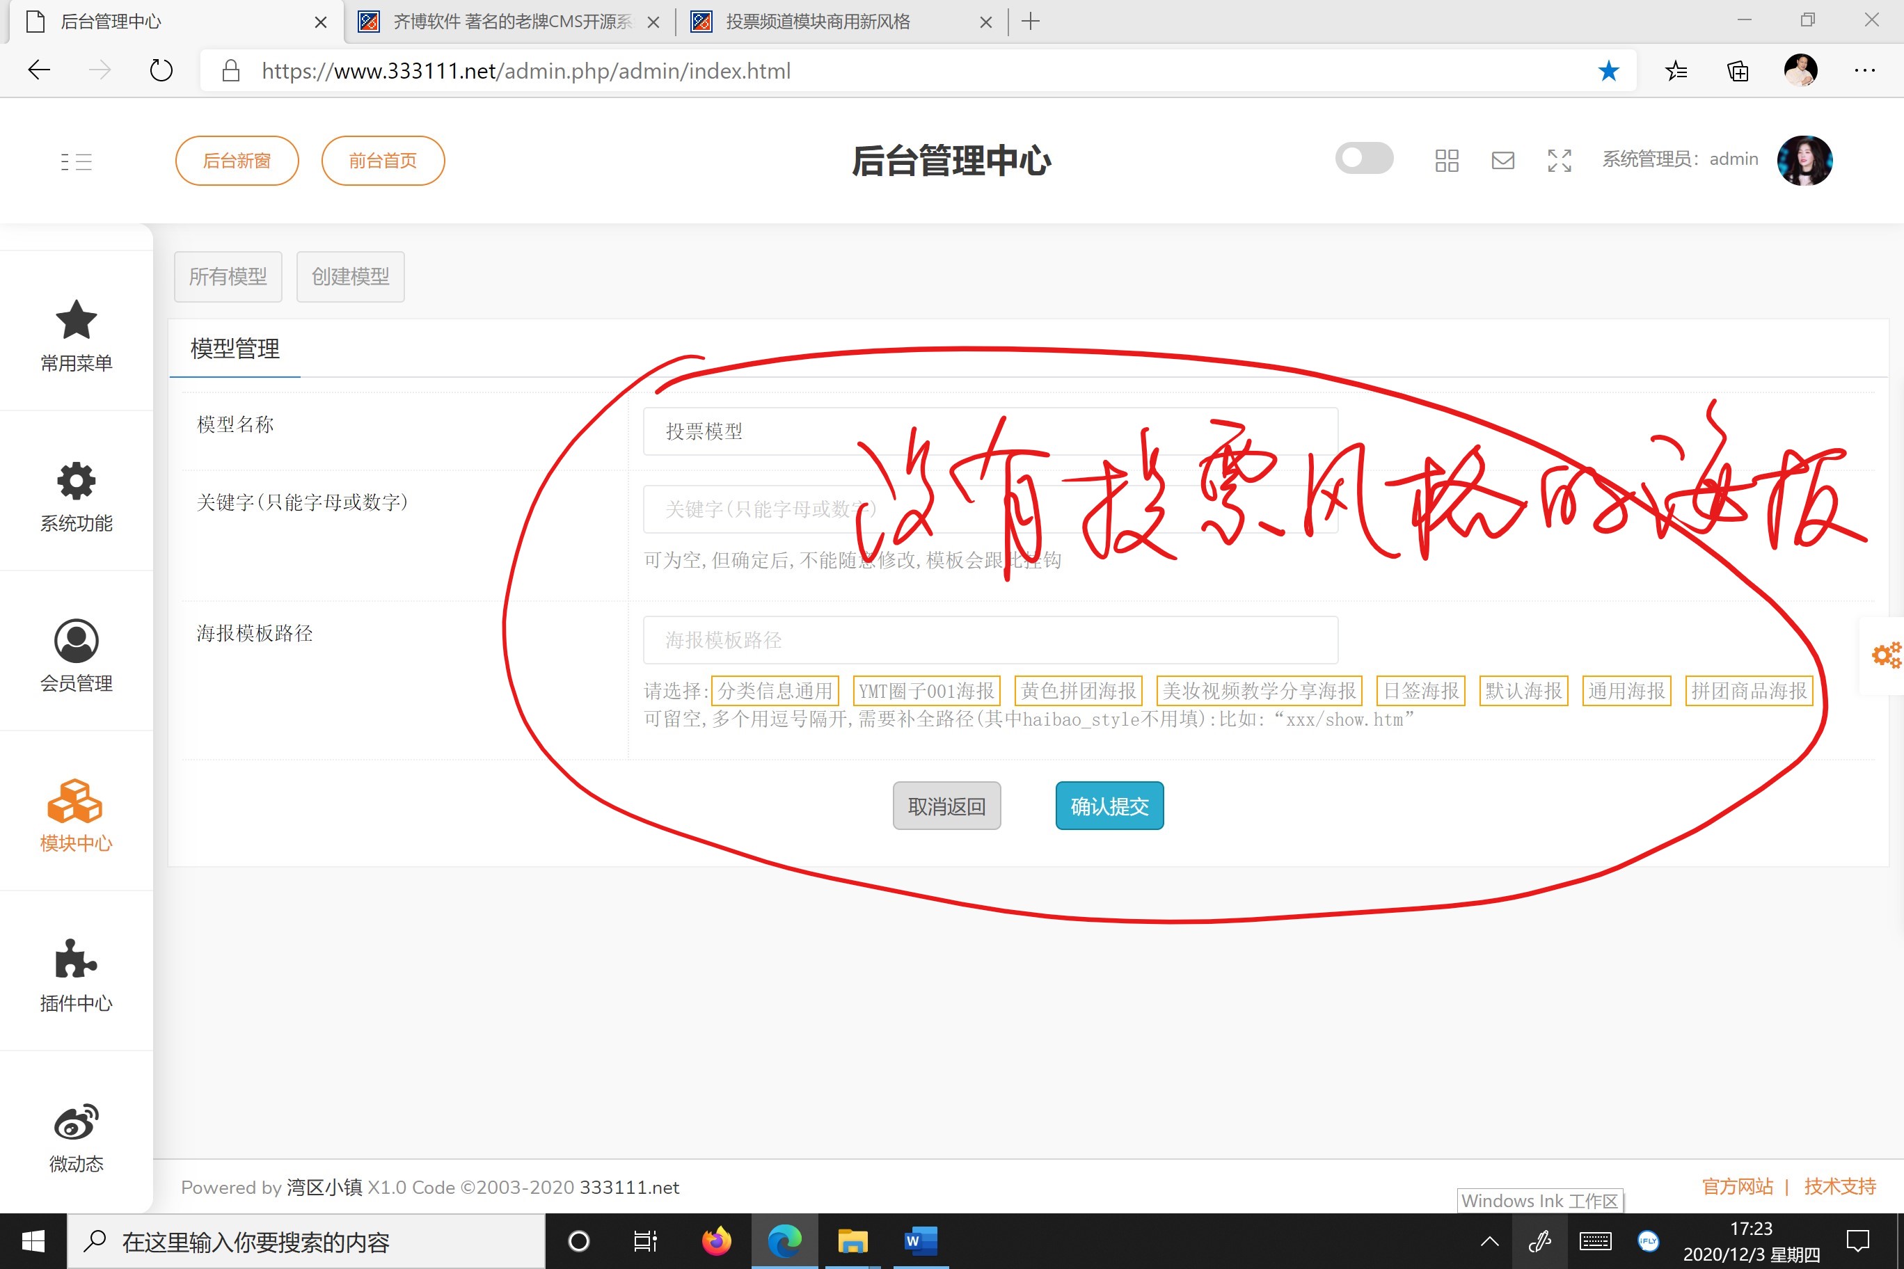The image size is (1904, 1269).
Task: Click 取消返回 button
Action: click(946, 806)
